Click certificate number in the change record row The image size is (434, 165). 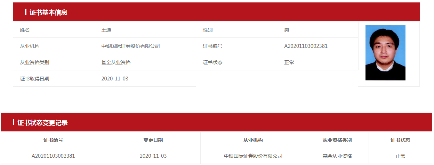[53, 156]
